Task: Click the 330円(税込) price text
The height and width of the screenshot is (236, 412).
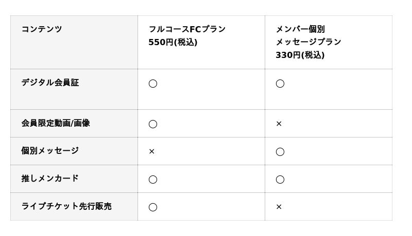Action: [x=300, y=55]
